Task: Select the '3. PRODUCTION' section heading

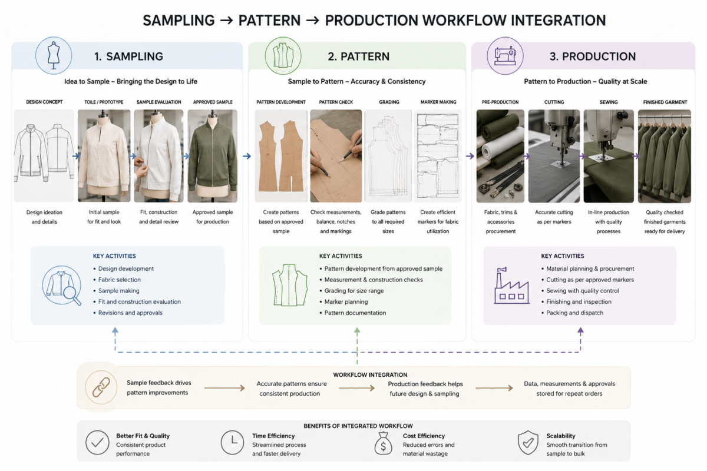Action: (x=592, y=57)
